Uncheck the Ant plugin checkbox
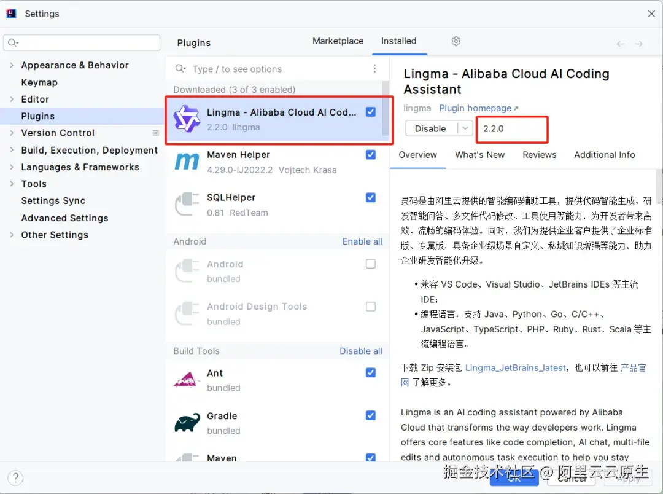The height and width of the screenshot is (494, 663). coord(371,372)
